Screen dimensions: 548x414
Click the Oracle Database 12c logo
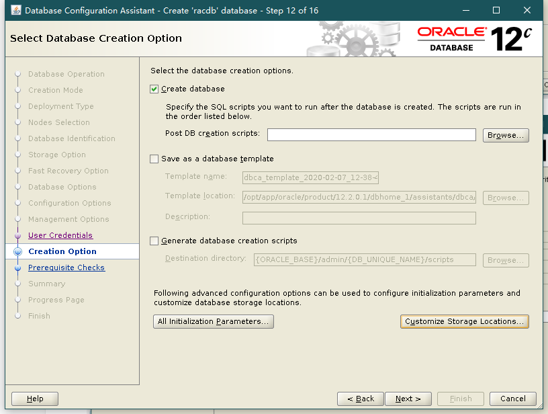475,39
